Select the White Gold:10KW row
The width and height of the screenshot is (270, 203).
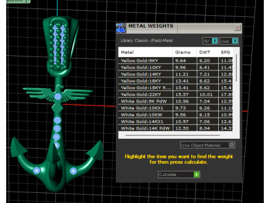click(175, 114)
